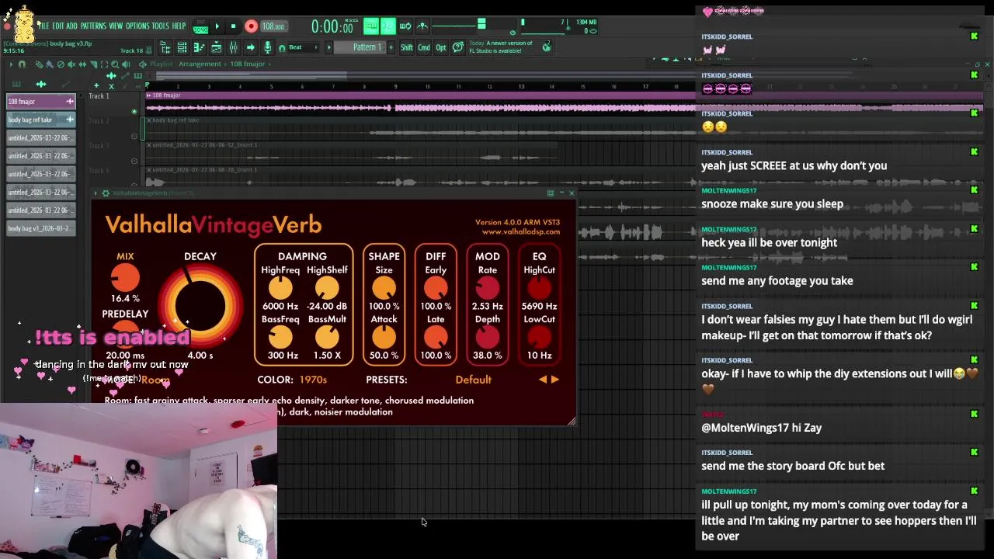This screenshot has height=559, width=994.
Task: Open the www.valhalladsp.com link
Action: pos(520,231)
